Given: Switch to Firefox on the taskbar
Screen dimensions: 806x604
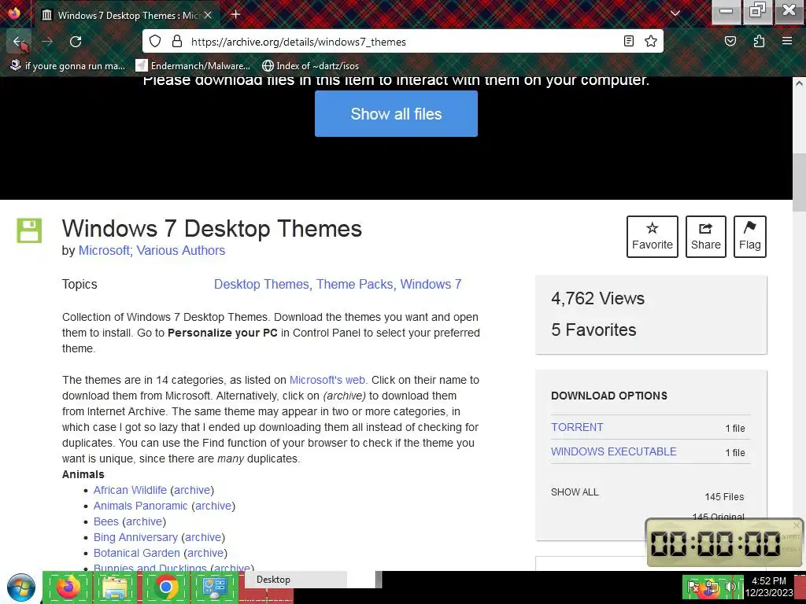Looking at the screenshot, I should pyautogui.click(x=68, y=587).
